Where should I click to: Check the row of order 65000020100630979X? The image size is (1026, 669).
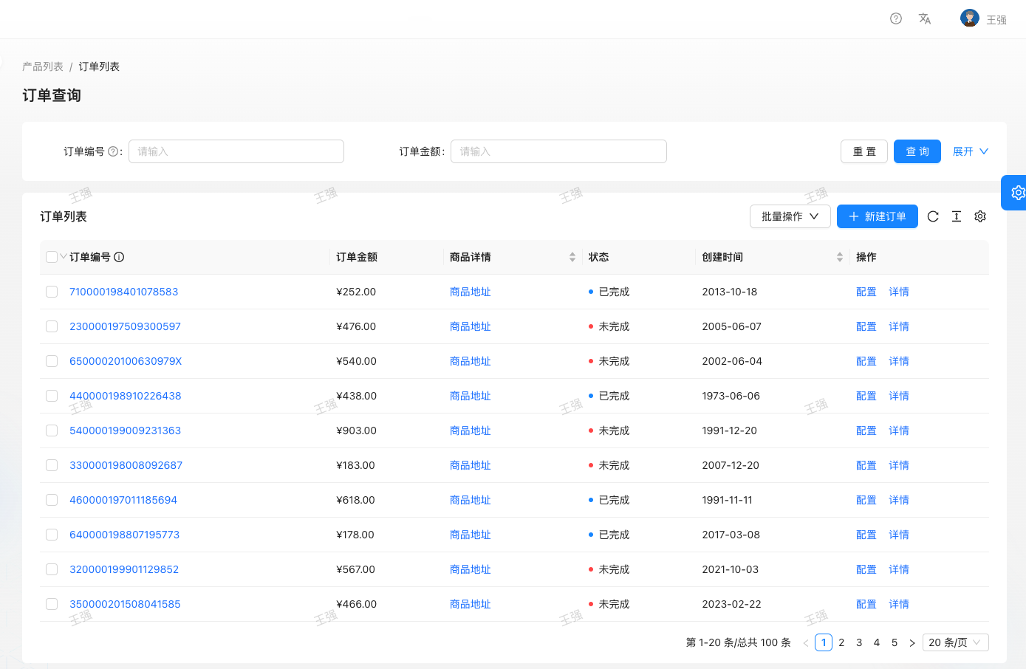click(52, 361)
